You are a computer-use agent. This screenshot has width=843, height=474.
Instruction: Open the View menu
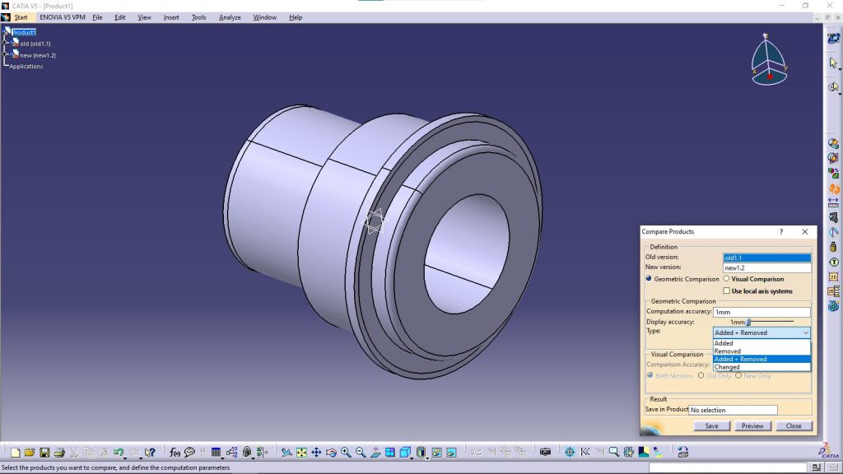[x=144, y=17]
